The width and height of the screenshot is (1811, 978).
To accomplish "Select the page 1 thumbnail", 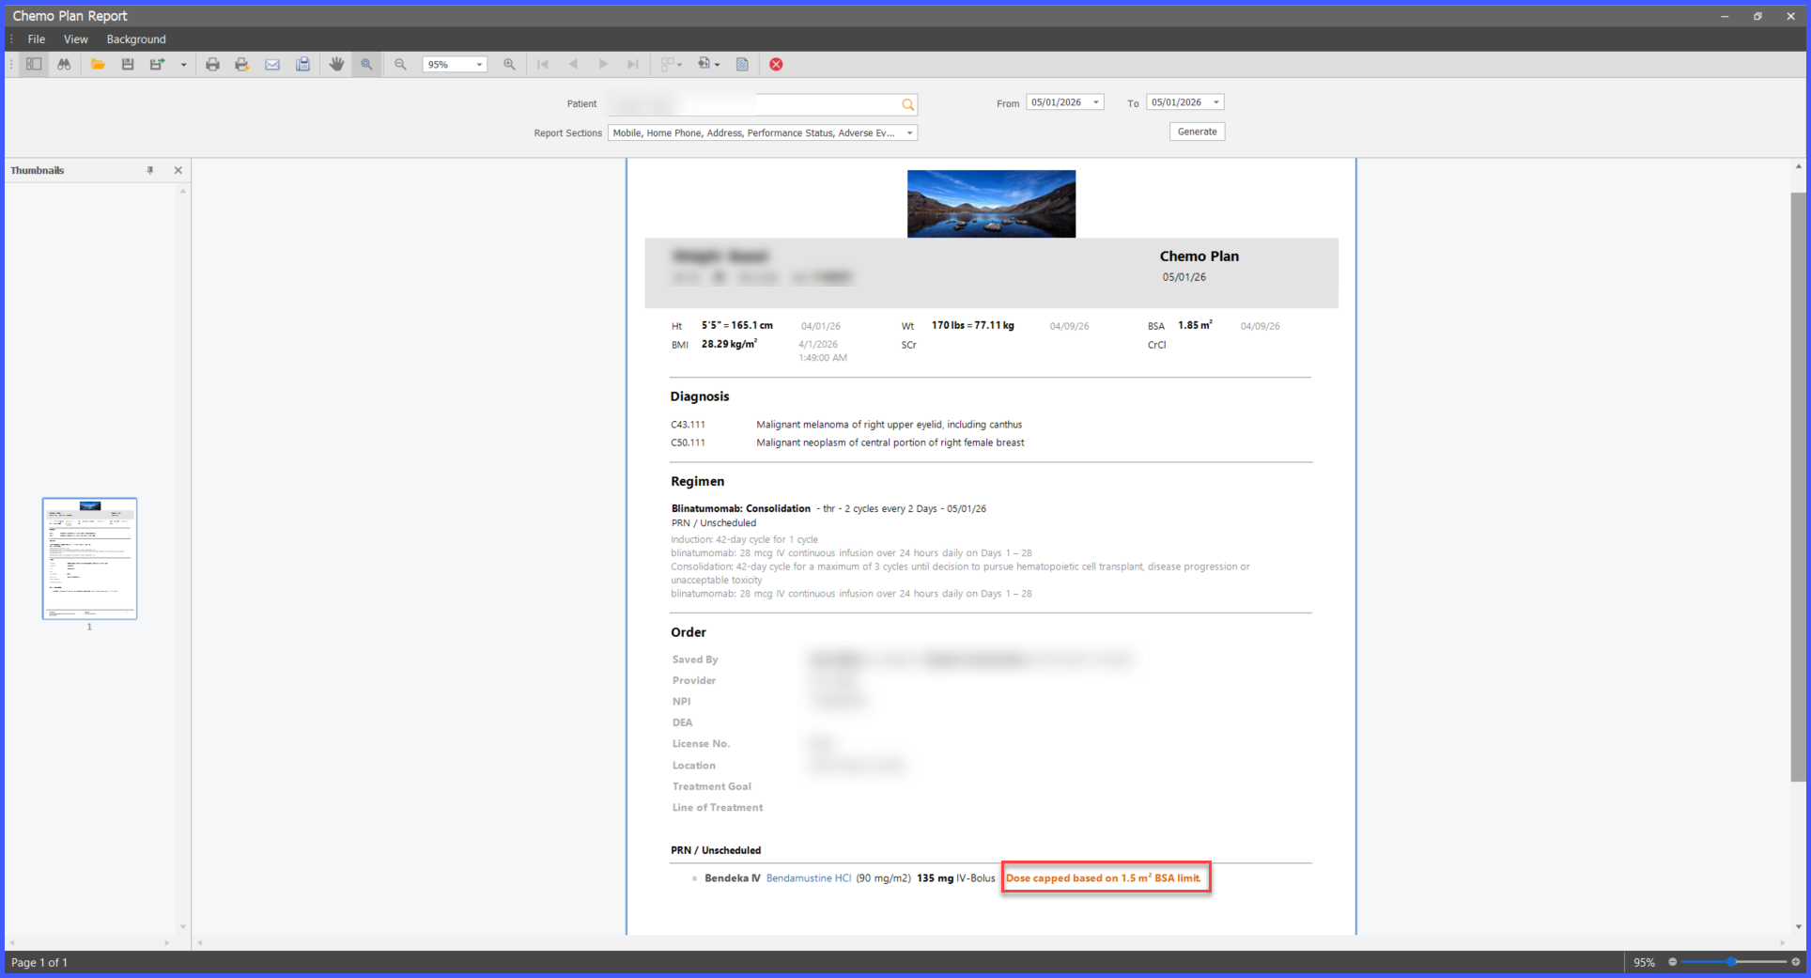I will pyautogui.click(x=90, y=558).
